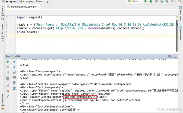Toggle scroll to end of output
183x113 pixels.
(14, 77)
